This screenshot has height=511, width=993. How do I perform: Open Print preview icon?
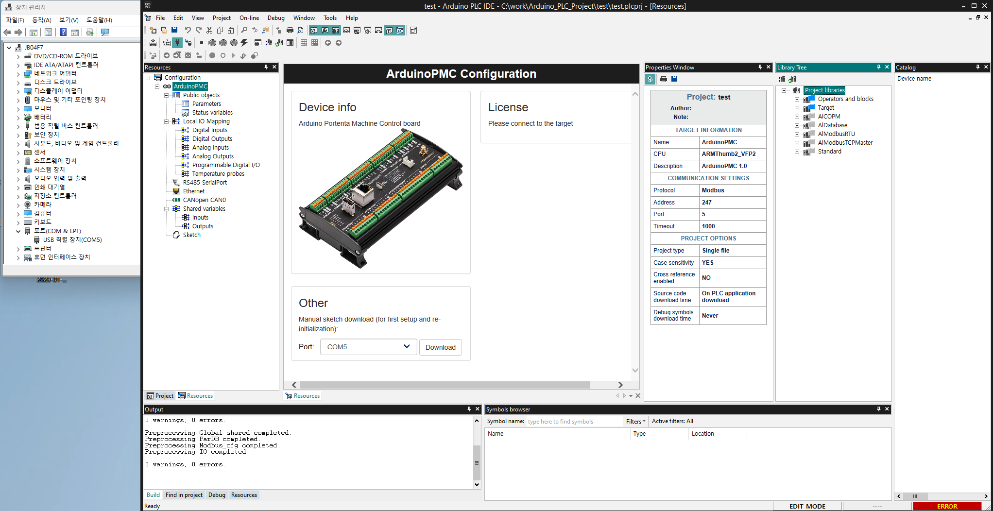(301, 30)
